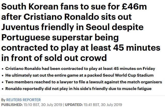Click the UPDATED label in the byline
This screenshot has height=108, width=165.
click(74, 105)
